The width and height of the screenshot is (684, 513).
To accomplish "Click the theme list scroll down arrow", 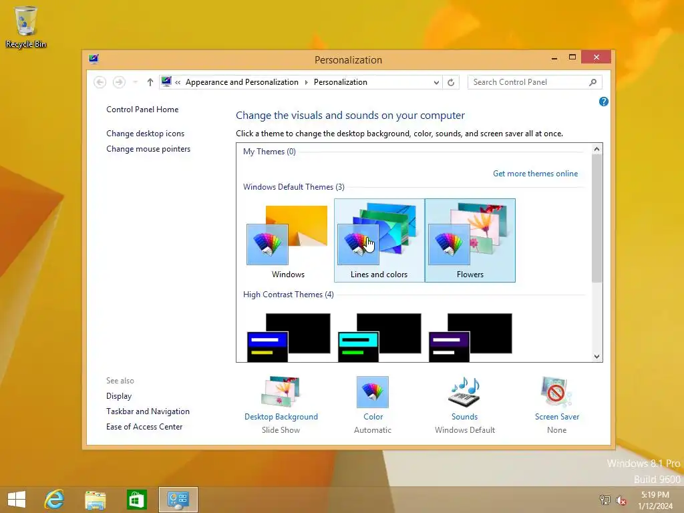I will (x=596, y=357).
